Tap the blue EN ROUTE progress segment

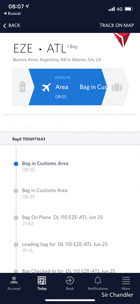[x=68, y=87]
